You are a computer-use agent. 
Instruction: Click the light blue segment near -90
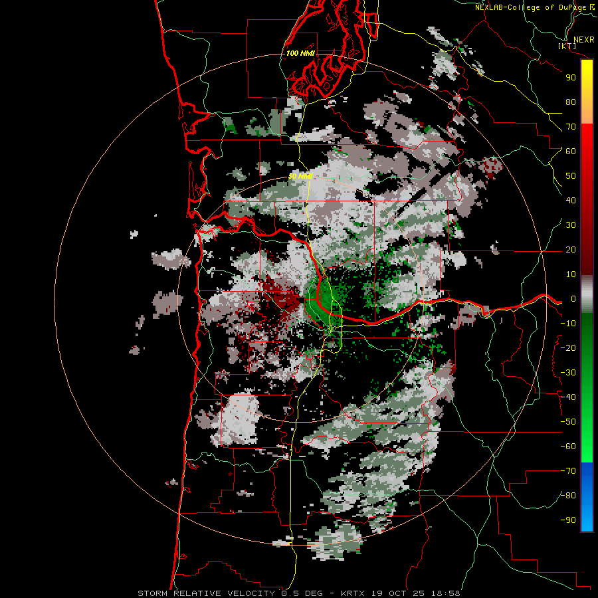pos(587,520)
